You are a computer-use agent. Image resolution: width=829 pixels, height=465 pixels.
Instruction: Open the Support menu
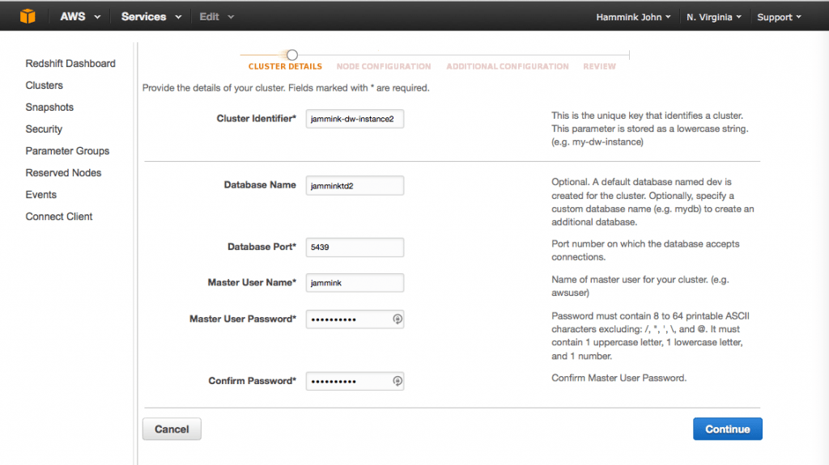780,18
